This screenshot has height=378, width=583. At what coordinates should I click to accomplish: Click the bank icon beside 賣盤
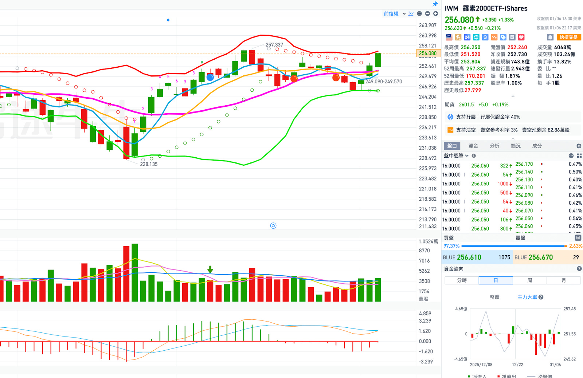(578, 237)
